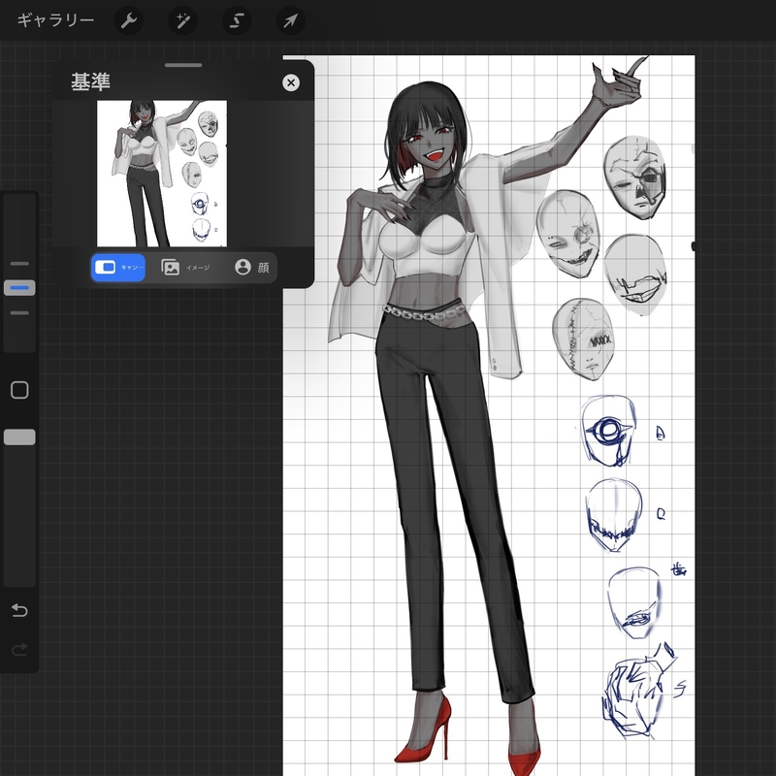The image size is (776, 776).
Task: Click the brush opacity slider handle
Action: coord(19,437)
